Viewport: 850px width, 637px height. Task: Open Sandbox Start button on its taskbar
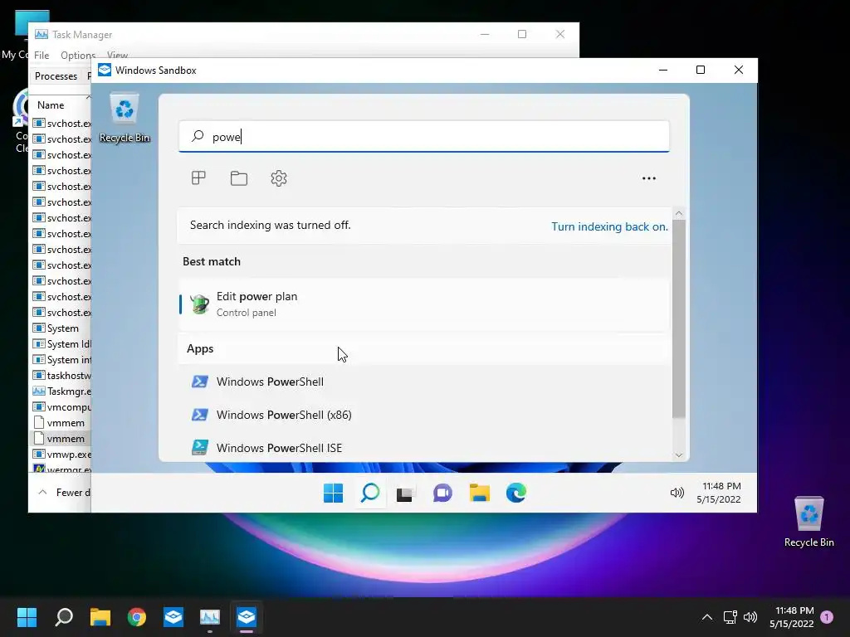[333, 493]
